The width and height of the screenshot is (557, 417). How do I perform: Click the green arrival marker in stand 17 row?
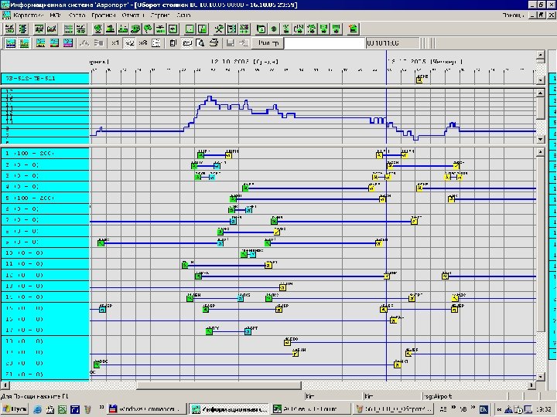209,332
